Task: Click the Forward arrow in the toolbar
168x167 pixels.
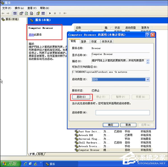Action: pyautogui.click(x=8, y=13)
